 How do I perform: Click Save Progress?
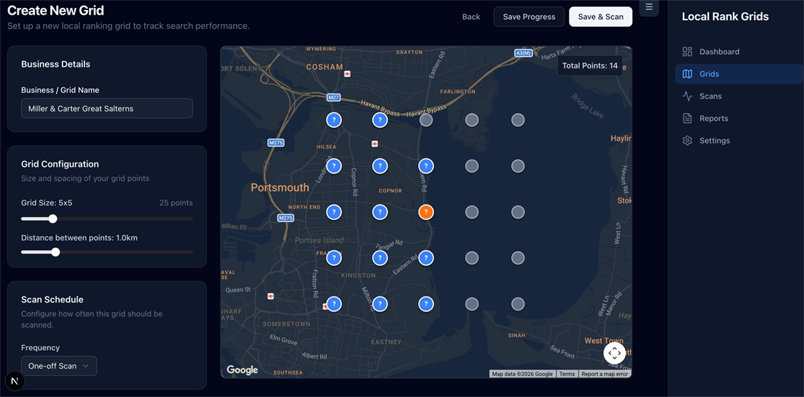pos(529,17)
